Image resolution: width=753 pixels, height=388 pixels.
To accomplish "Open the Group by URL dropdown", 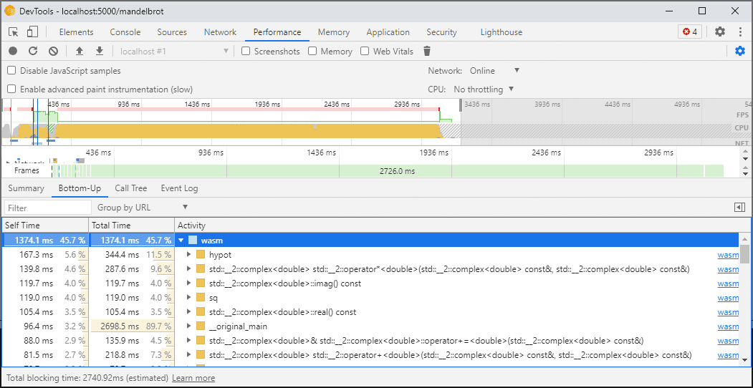I will [143, 208].
